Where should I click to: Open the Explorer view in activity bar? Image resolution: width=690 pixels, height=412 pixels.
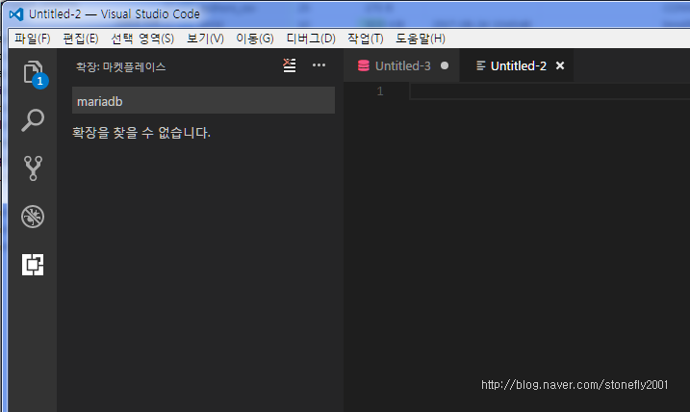[x=33, y=72]
